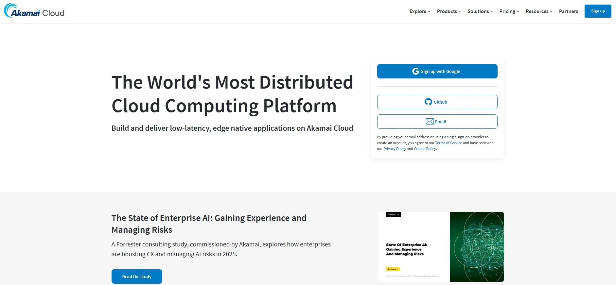Image resolution: width=616 pixels, height=285 pixels.
Task: Go to the Partners page
Action: click(569, 11)
